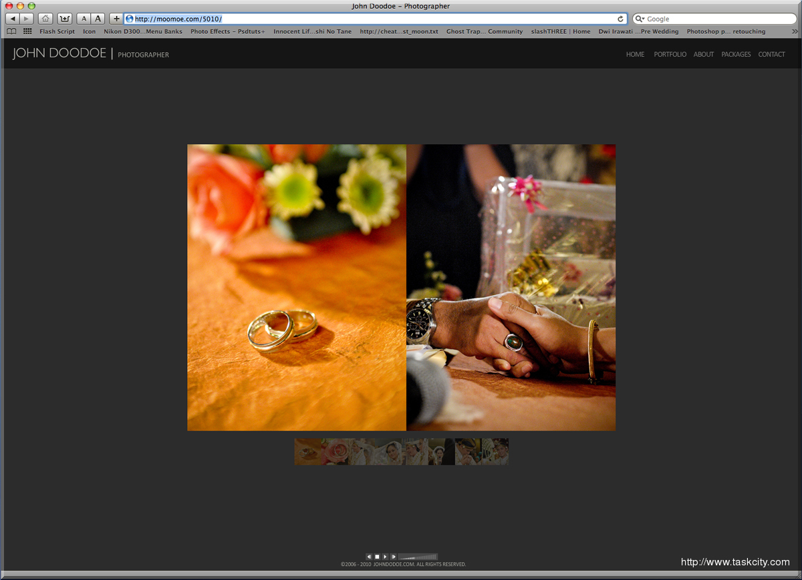Adjust the slideshow speed bar slider

[418, 557]
